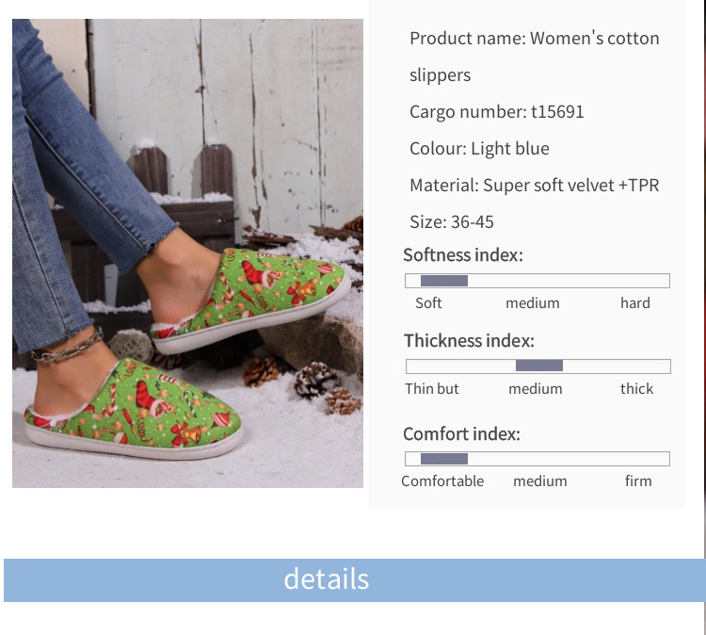The width and height of the screenshot is (706, 635).
Task: Click the "Thin but" label under thickness bar
Action: pyautogui.click(x=432, y=389)
